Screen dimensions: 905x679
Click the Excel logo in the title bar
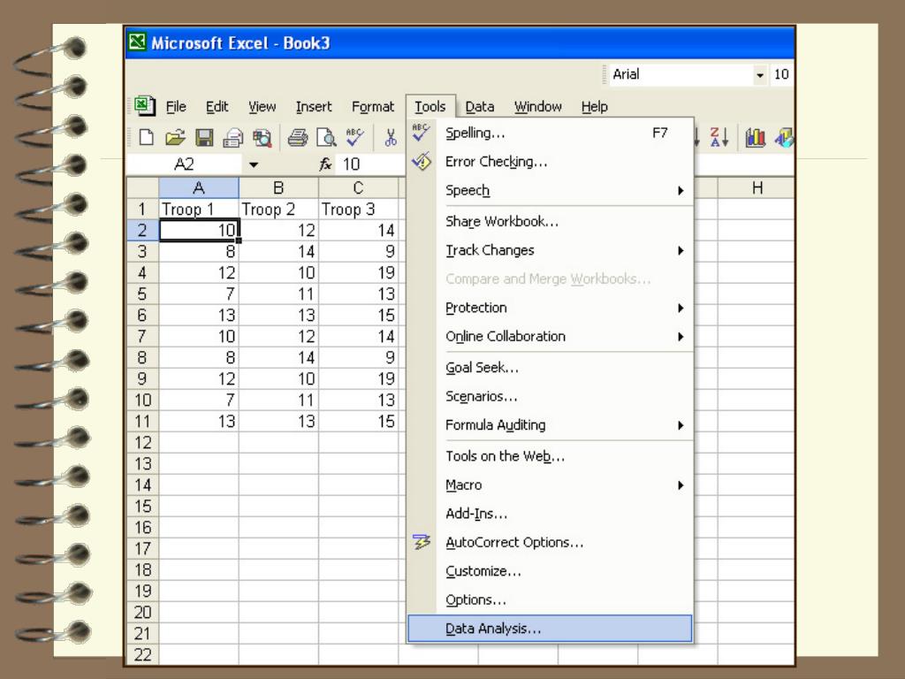click(137, 42)
